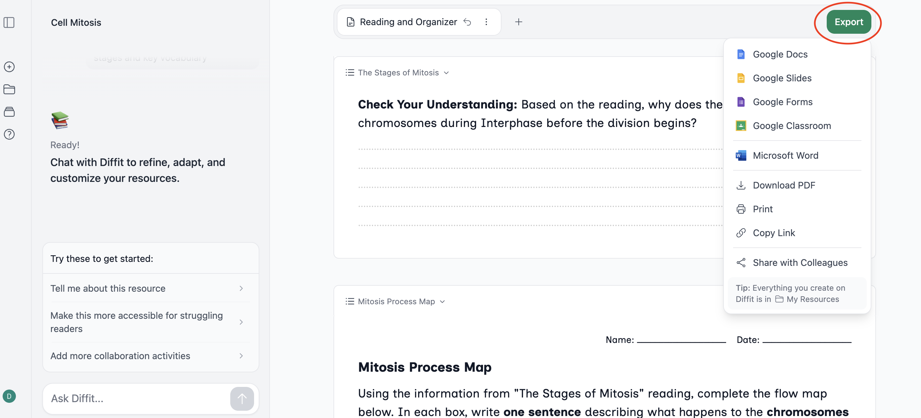
Task: Open the three-dot menu on the resource tab
Action: 486,22
